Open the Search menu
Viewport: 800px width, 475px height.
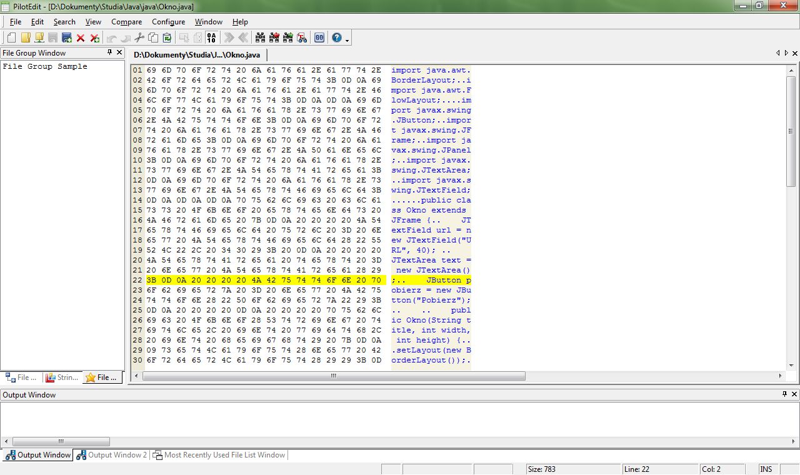64,21
